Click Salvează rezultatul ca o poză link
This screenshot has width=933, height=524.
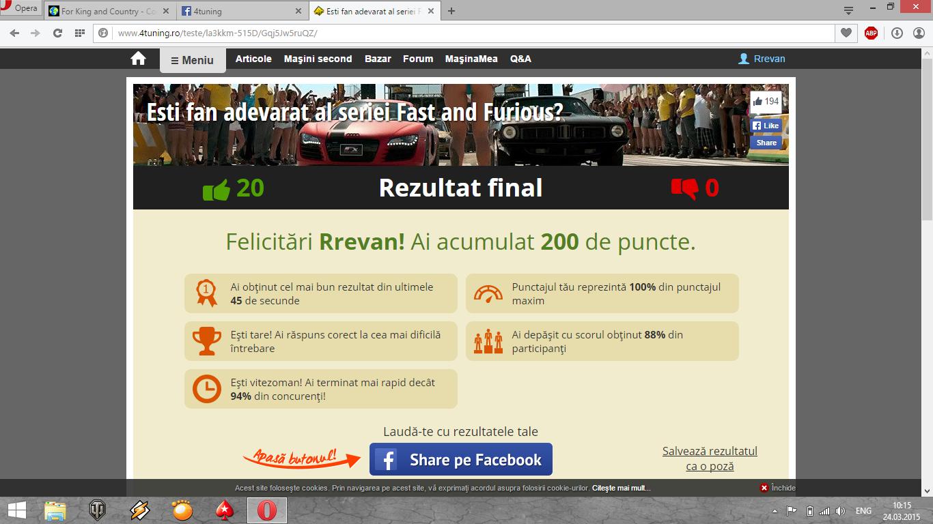tap(710, 458)
